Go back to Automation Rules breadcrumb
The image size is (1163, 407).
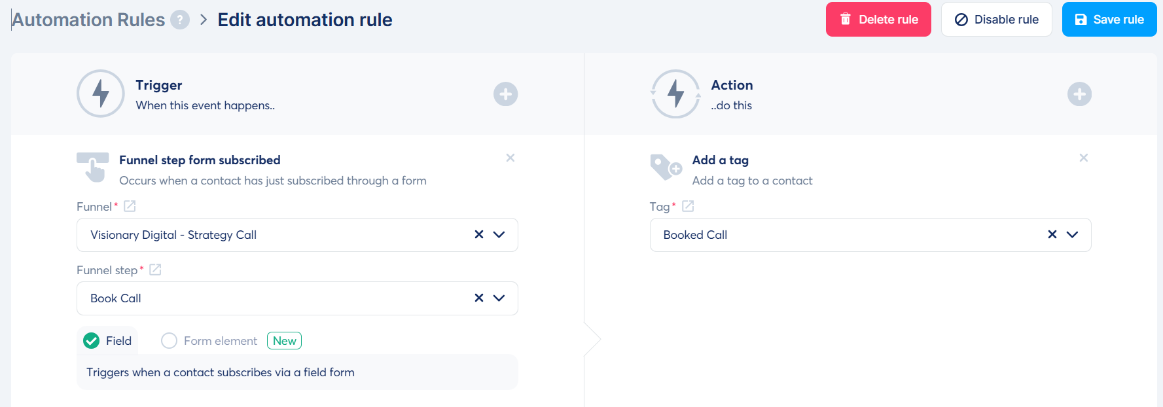(x=88, y=20)
